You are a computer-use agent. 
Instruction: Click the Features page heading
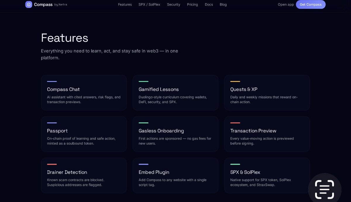pos(65,38)
